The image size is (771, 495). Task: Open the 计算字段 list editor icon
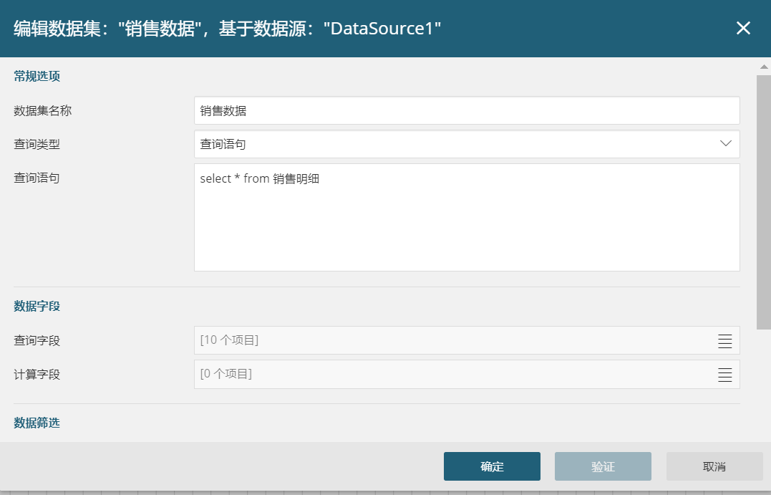[724, 375]
